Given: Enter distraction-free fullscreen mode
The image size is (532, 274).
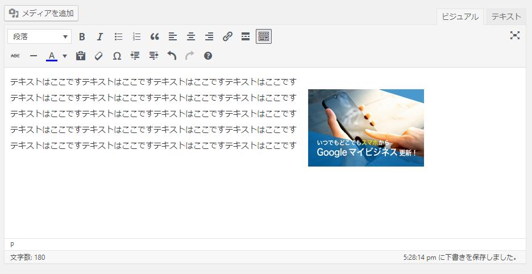Looking at the screenshot, I should click(515, 35).
